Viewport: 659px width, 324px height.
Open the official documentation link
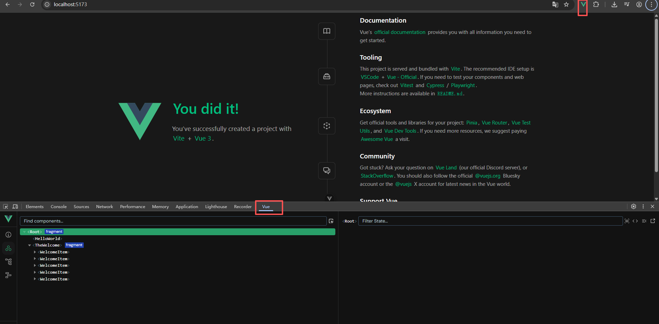pyautogui.click(x=400, y=32)
